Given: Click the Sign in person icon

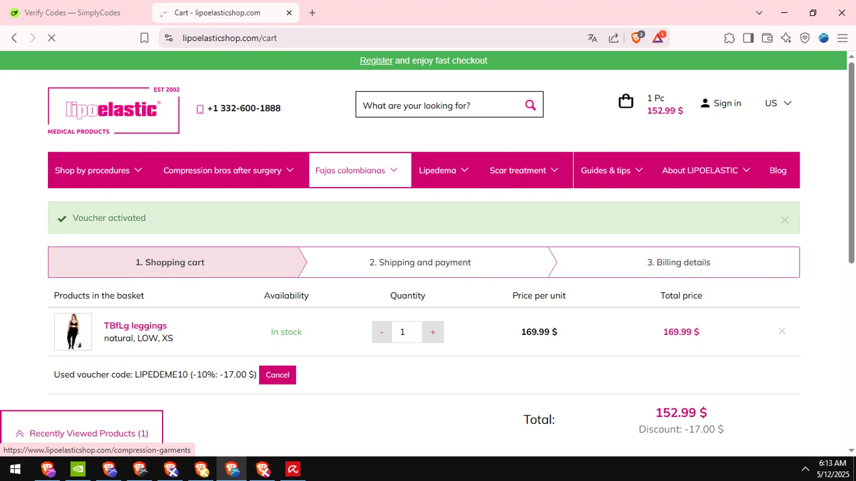Looking at the screenshot, I should click(x=705, y=103).
